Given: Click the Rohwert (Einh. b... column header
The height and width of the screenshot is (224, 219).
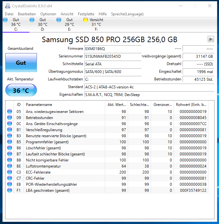Looking at the screenshot, I should point(191,105).
